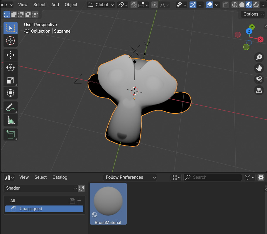Click the X axis on navigation gizmo
Image resolution: width=267 pixels, height=234 pixels.
260,40
